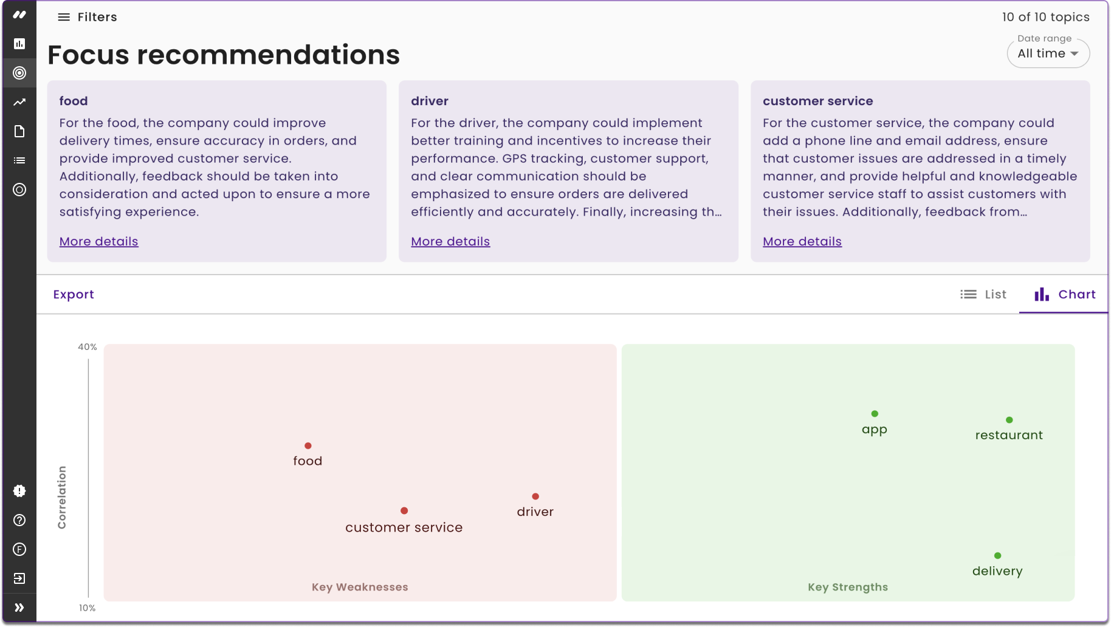The width and height of the screenshot is (1111, 627).
Task: Switch to the List view tab
Action: pos(983,294)
